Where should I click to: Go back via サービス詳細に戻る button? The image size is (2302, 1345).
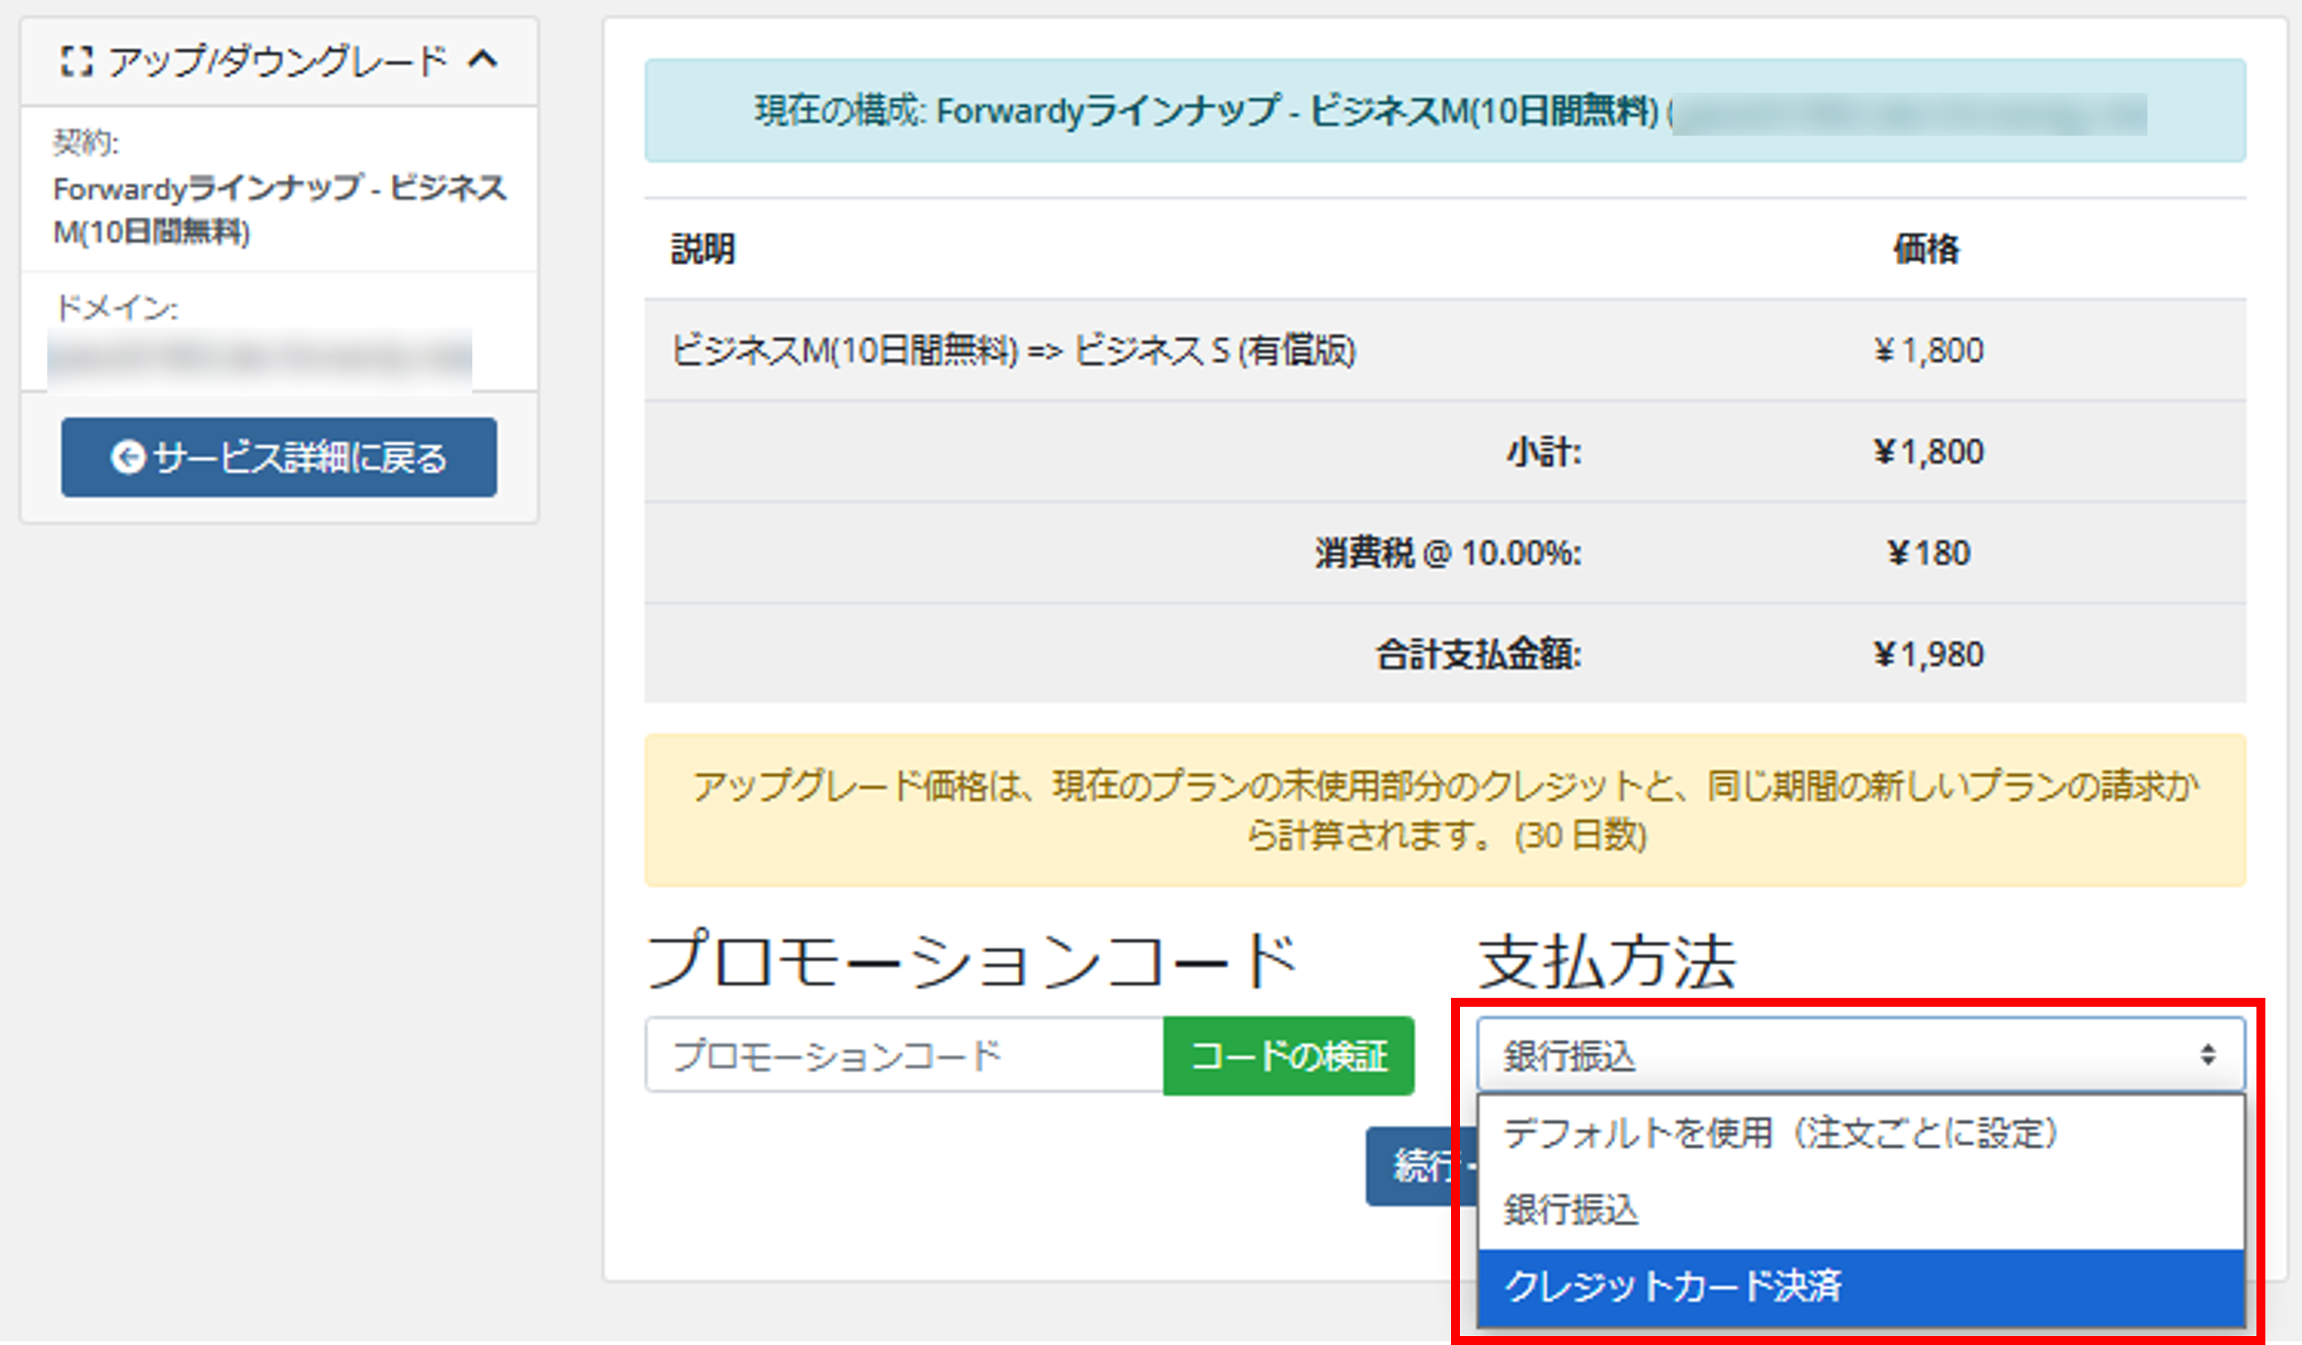pyautogui.click(x=279, y=458)
